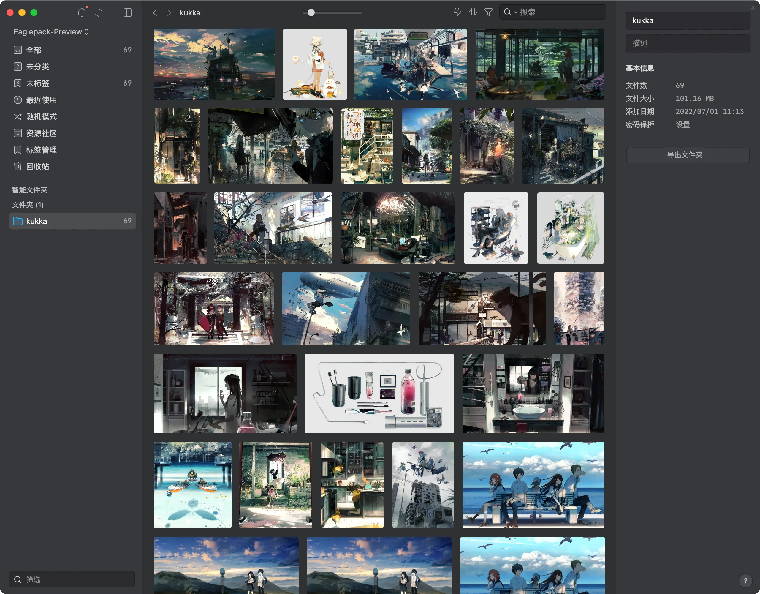Screen dimensions: 760x594
Task: Click the 2022/07/01 11:13 date value
Action: coord(710,112)
